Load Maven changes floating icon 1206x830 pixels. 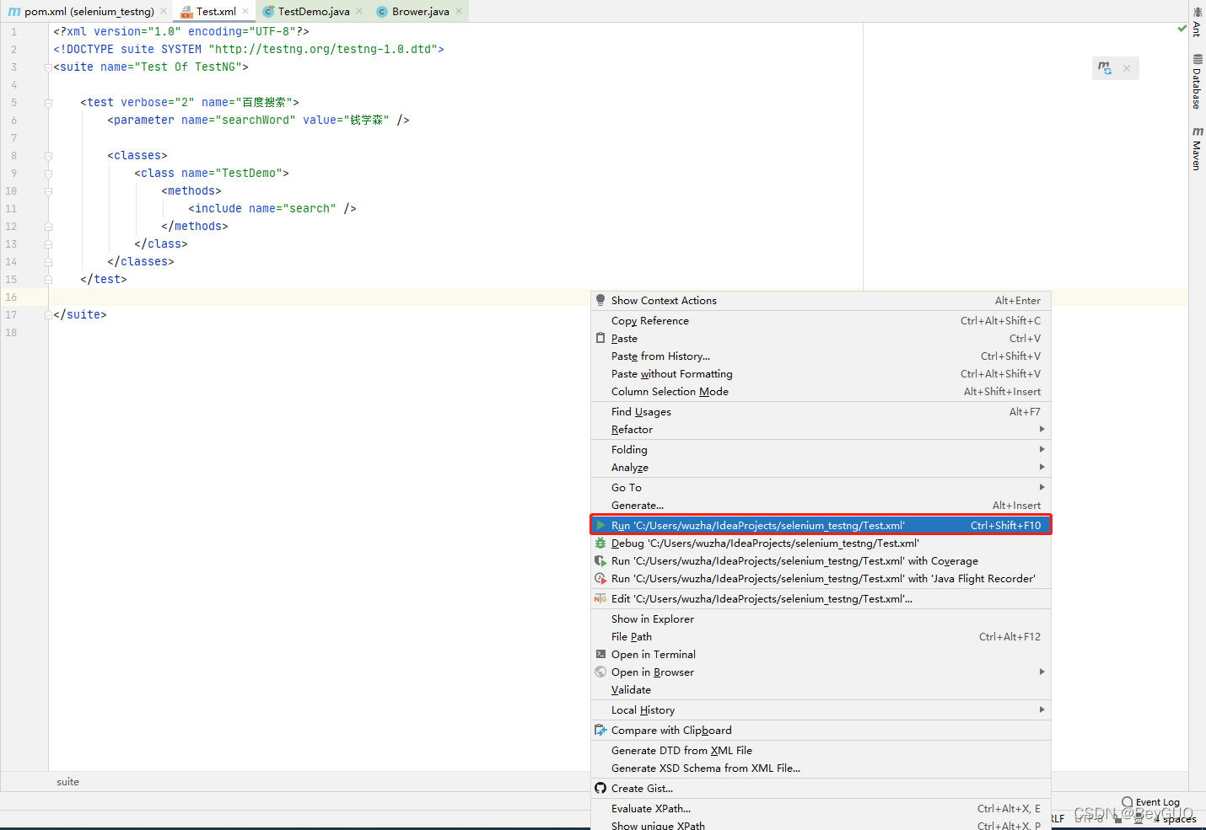[1105, 68]
